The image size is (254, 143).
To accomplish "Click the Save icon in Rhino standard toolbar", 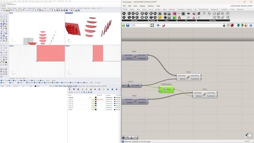I will pos(6,10).
